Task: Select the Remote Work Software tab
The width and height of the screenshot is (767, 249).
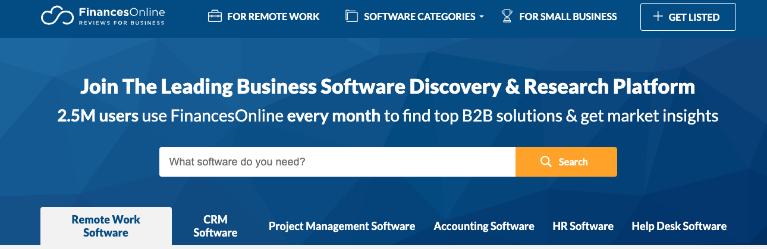Action: click(x=106, y=226)
